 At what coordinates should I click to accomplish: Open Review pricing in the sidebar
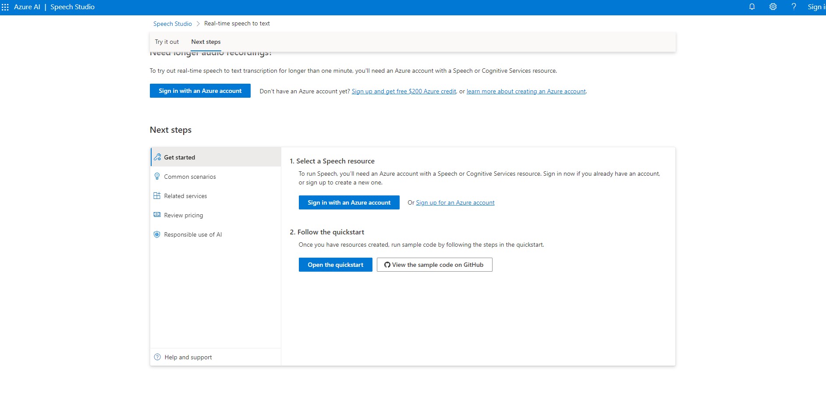point(216,215)
